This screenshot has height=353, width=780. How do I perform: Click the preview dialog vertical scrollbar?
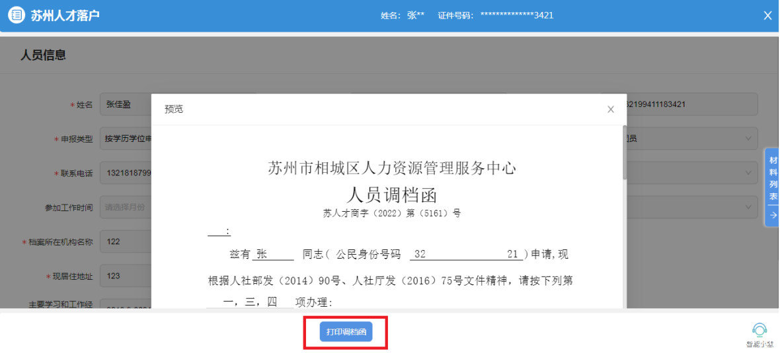point(624,152)
